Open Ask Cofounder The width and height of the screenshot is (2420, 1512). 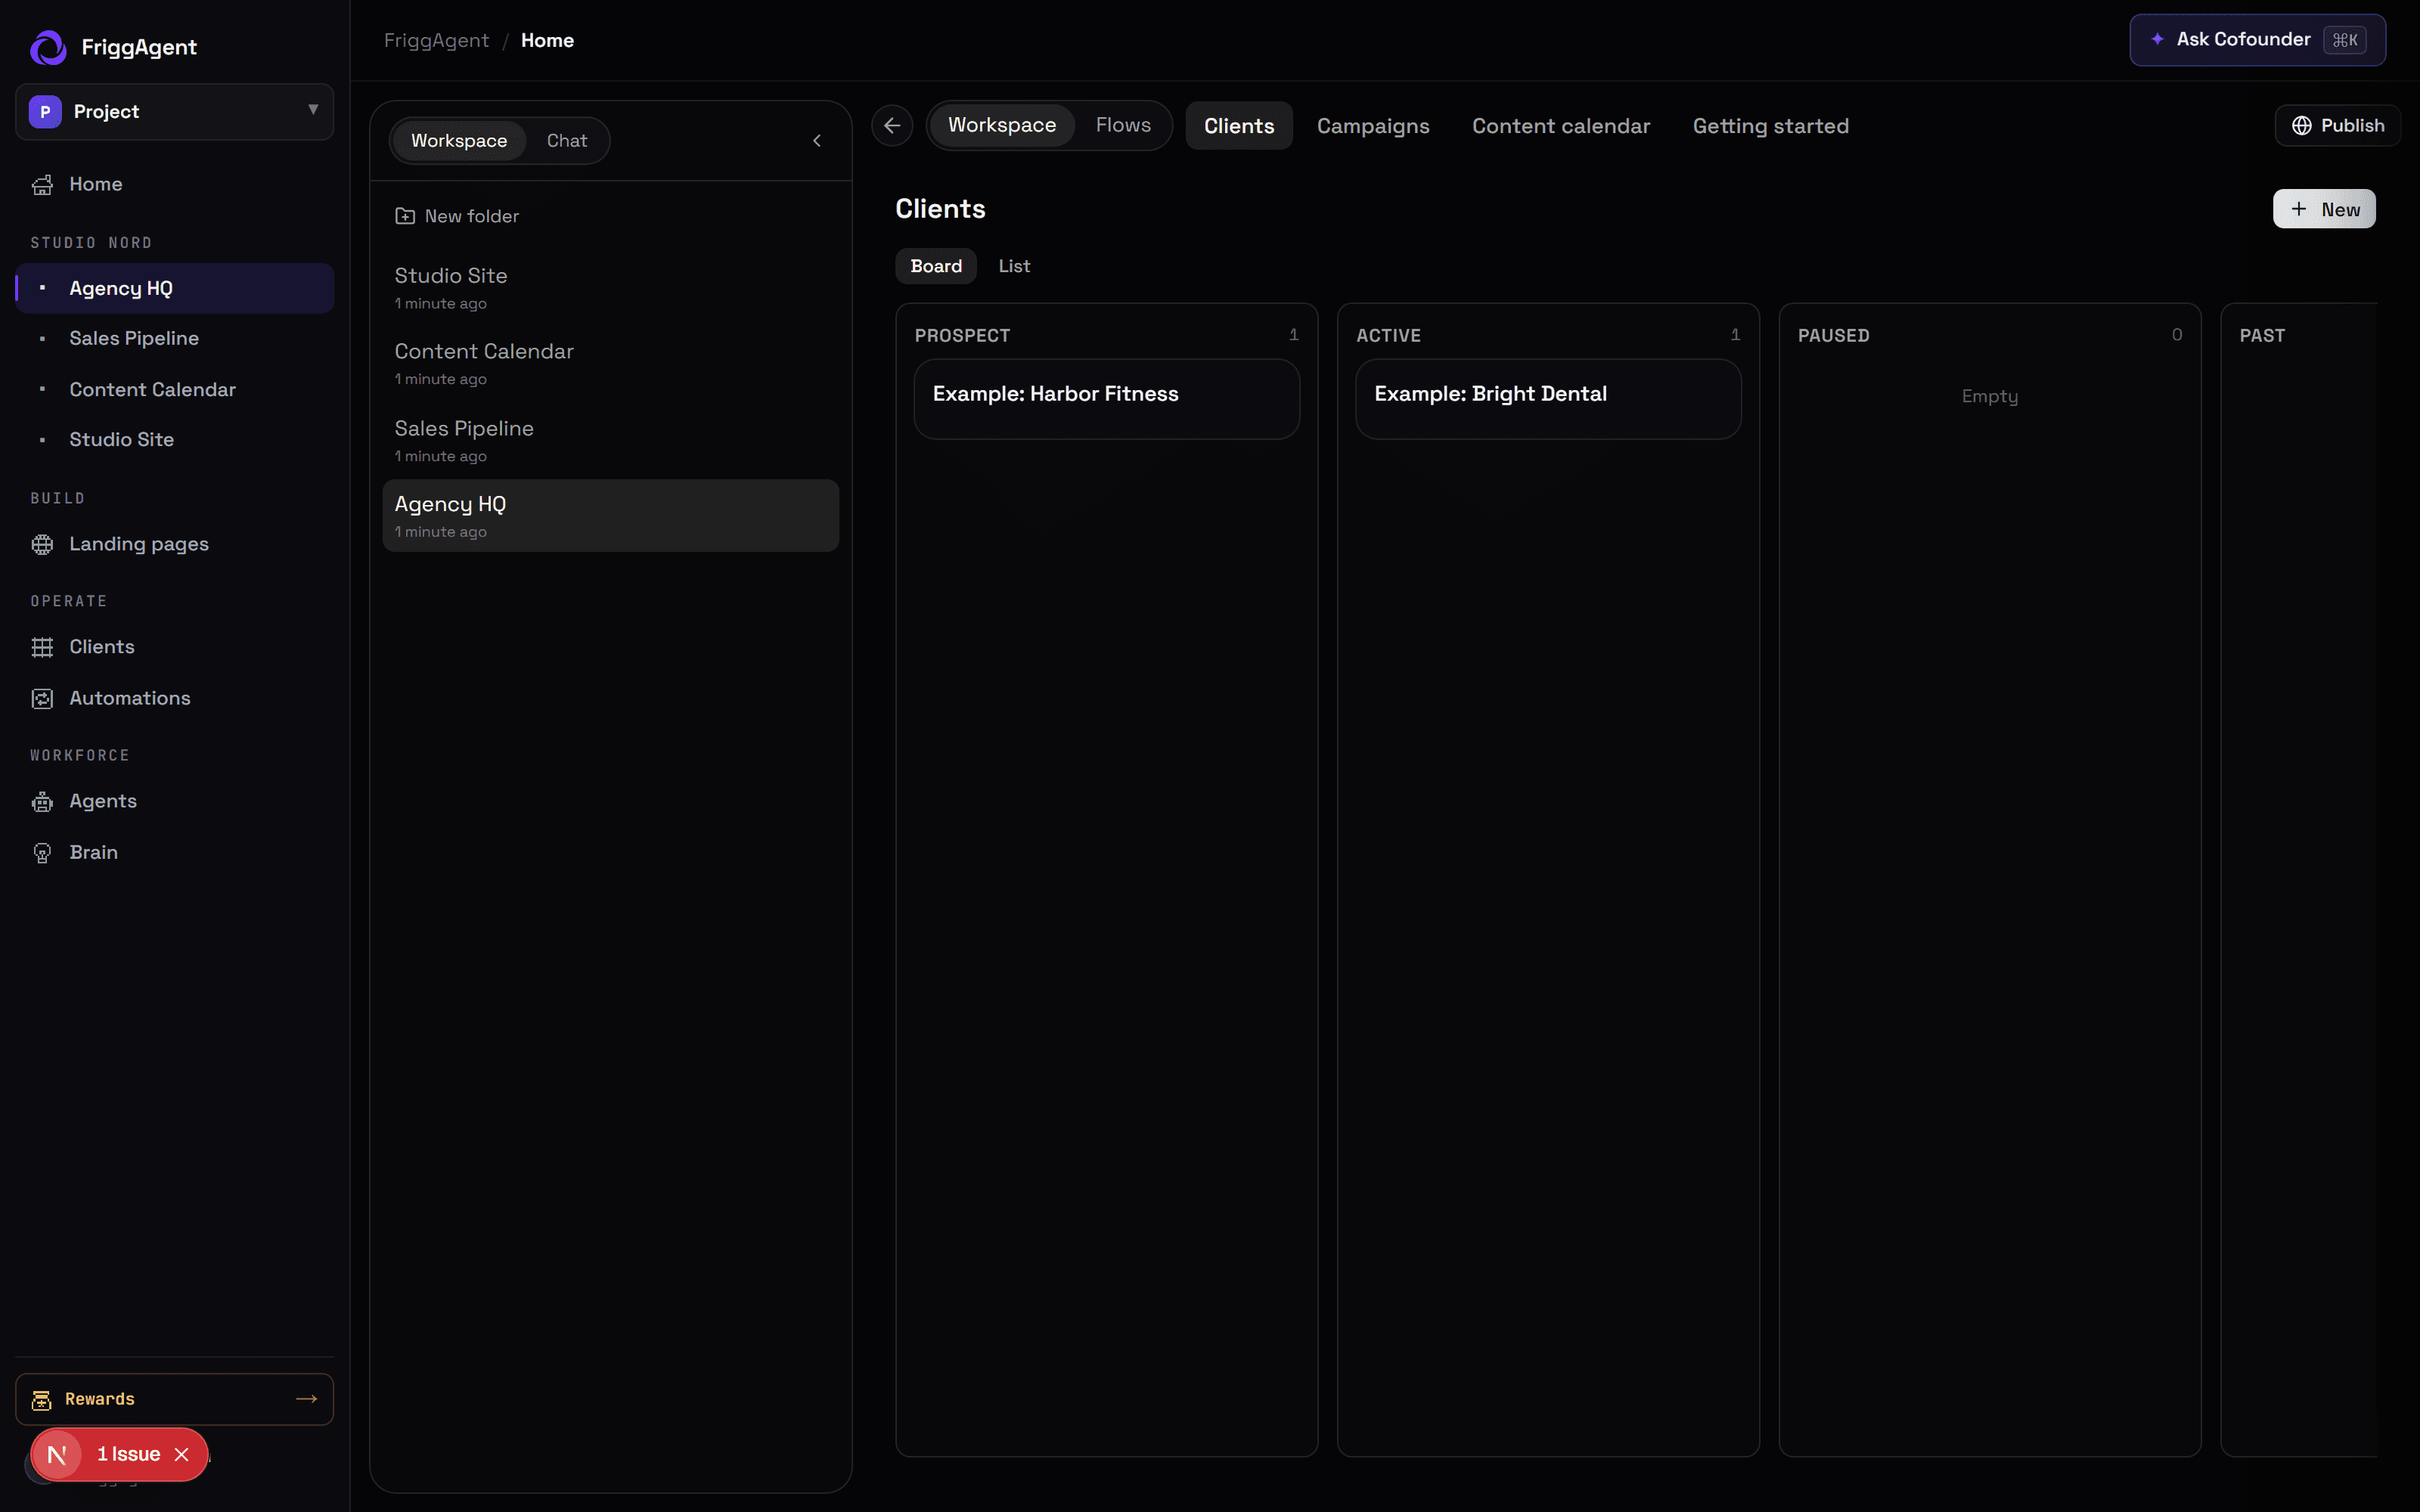pyautogui.click(x=2257, y=40)
